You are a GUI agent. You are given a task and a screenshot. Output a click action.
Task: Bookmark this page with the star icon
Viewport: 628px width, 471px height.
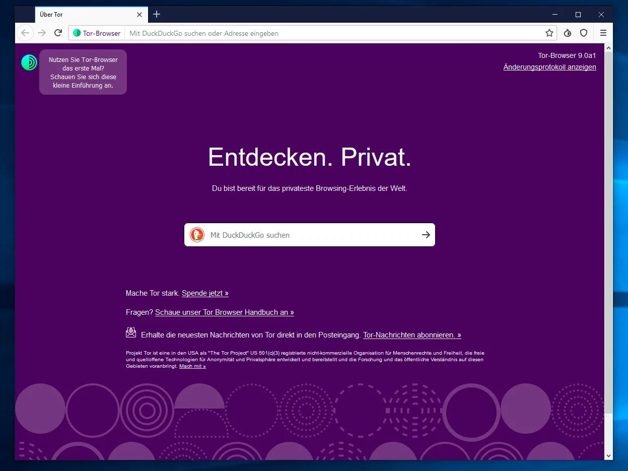tap(549, 33)
